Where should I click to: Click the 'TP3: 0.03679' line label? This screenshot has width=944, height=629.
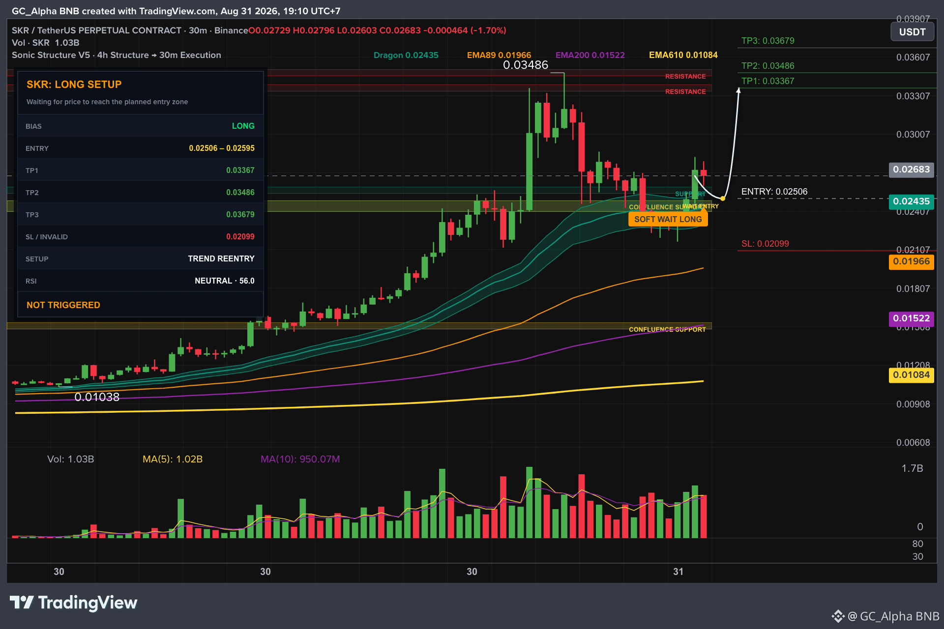point(768,41)
